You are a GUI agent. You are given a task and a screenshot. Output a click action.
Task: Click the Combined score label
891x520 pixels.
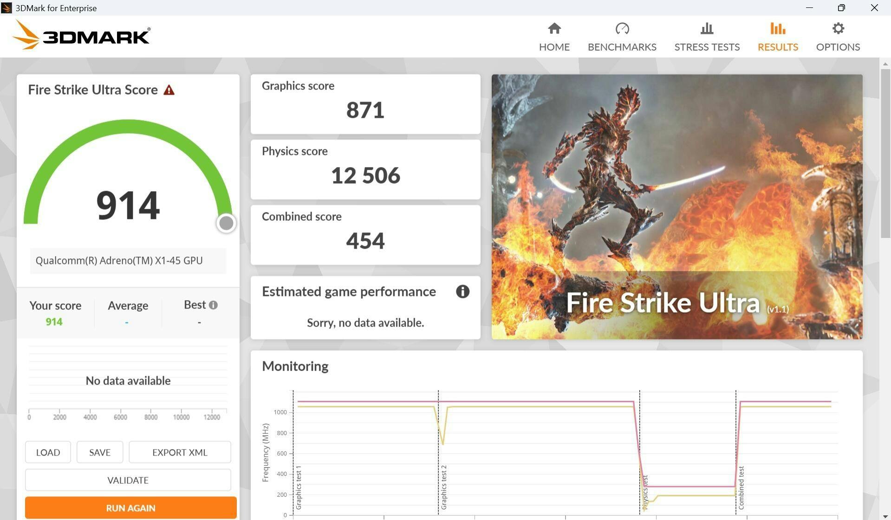tap(302, 217)
